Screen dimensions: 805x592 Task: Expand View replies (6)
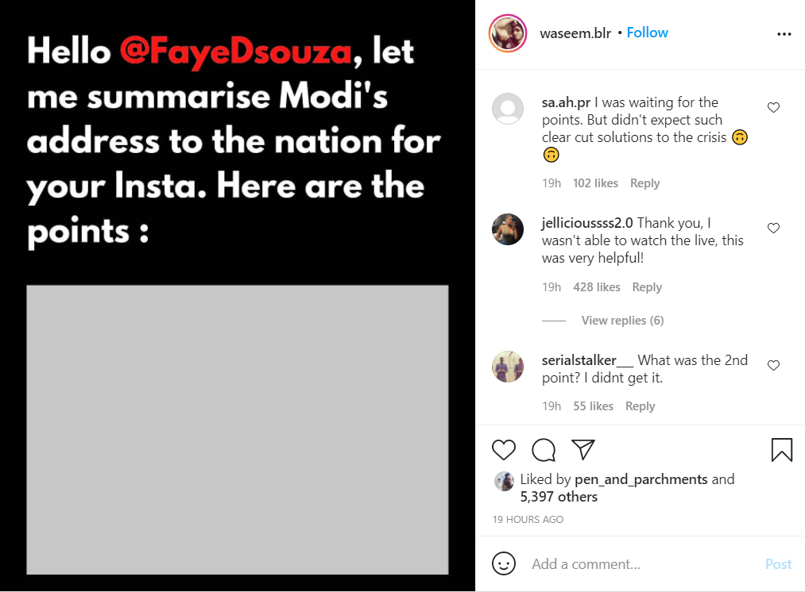pyautogui.click(x=622, y=321)
